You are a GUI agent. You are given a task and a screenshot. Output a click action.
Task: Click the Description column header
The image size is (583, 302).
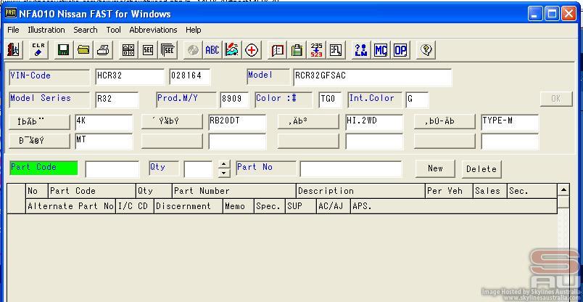(x=360, y=191)
